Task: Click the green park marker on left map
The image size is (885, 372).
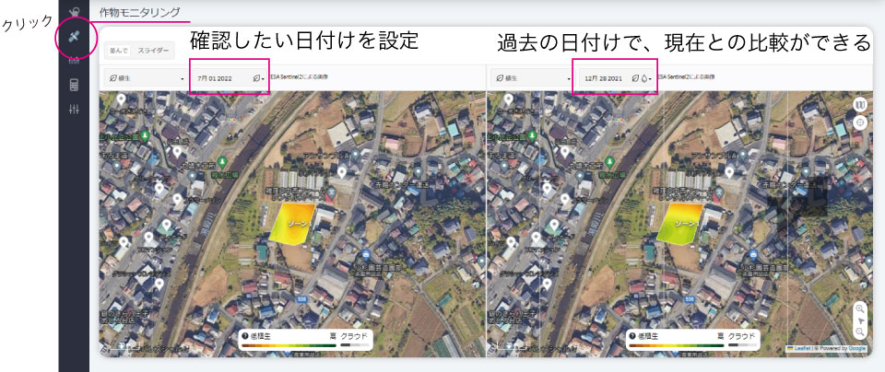Action: [x=146, y=136]
